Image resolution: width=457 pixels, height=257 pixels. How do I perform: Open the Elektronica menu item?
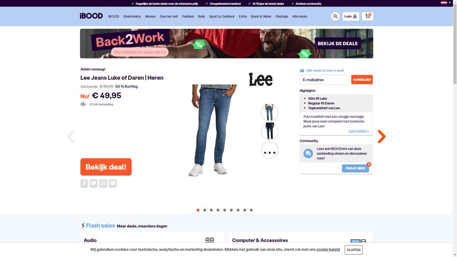[x=132, y=17]
